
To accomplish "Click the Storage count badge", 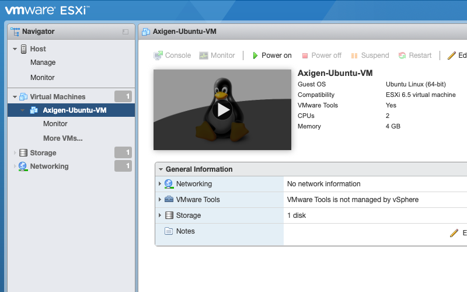I will pyautogui.click(x=123, y=152).
